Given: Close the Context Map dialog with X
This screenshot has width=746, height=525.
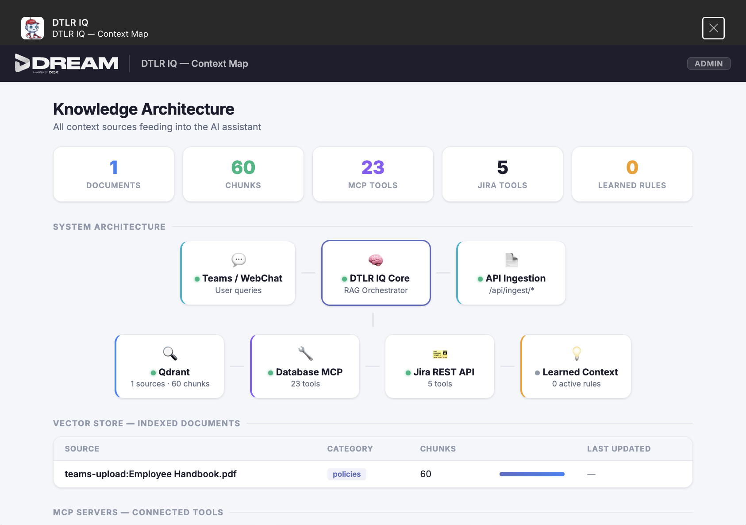Looking at the screenshot, I should (x=713, y=28).
